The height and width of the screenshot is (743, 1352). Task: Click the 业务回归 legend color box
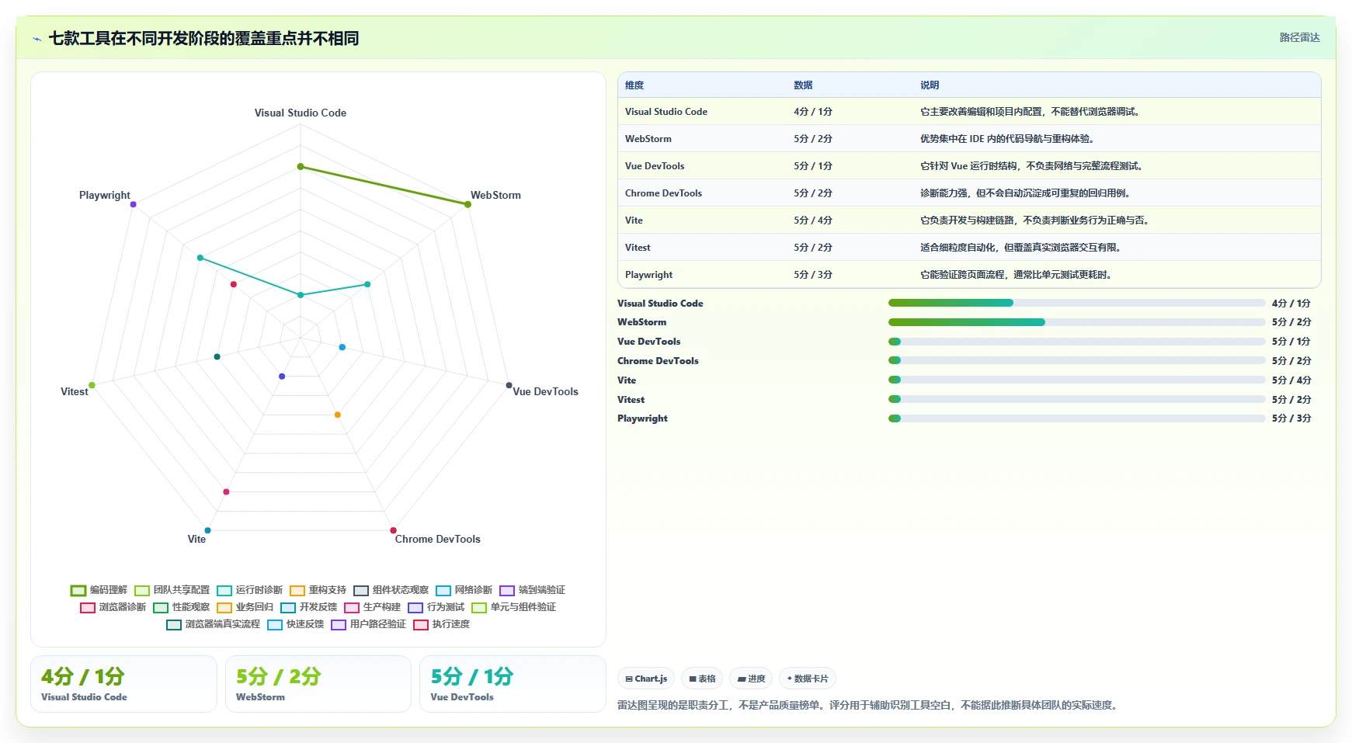pos(224,607)
